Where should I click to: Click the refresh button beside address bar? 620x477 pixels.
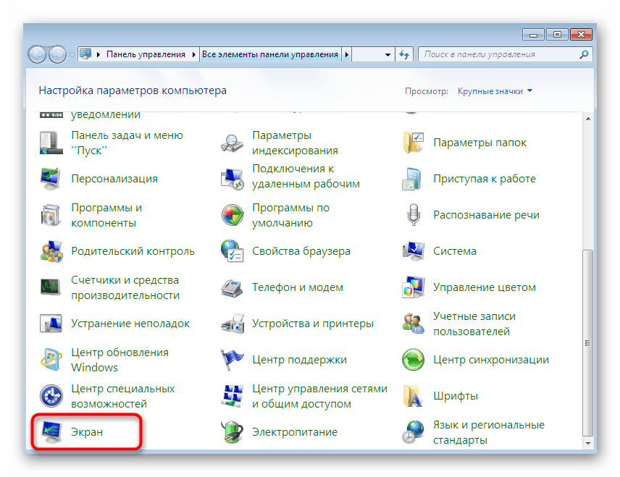click(x=403, y=54)
